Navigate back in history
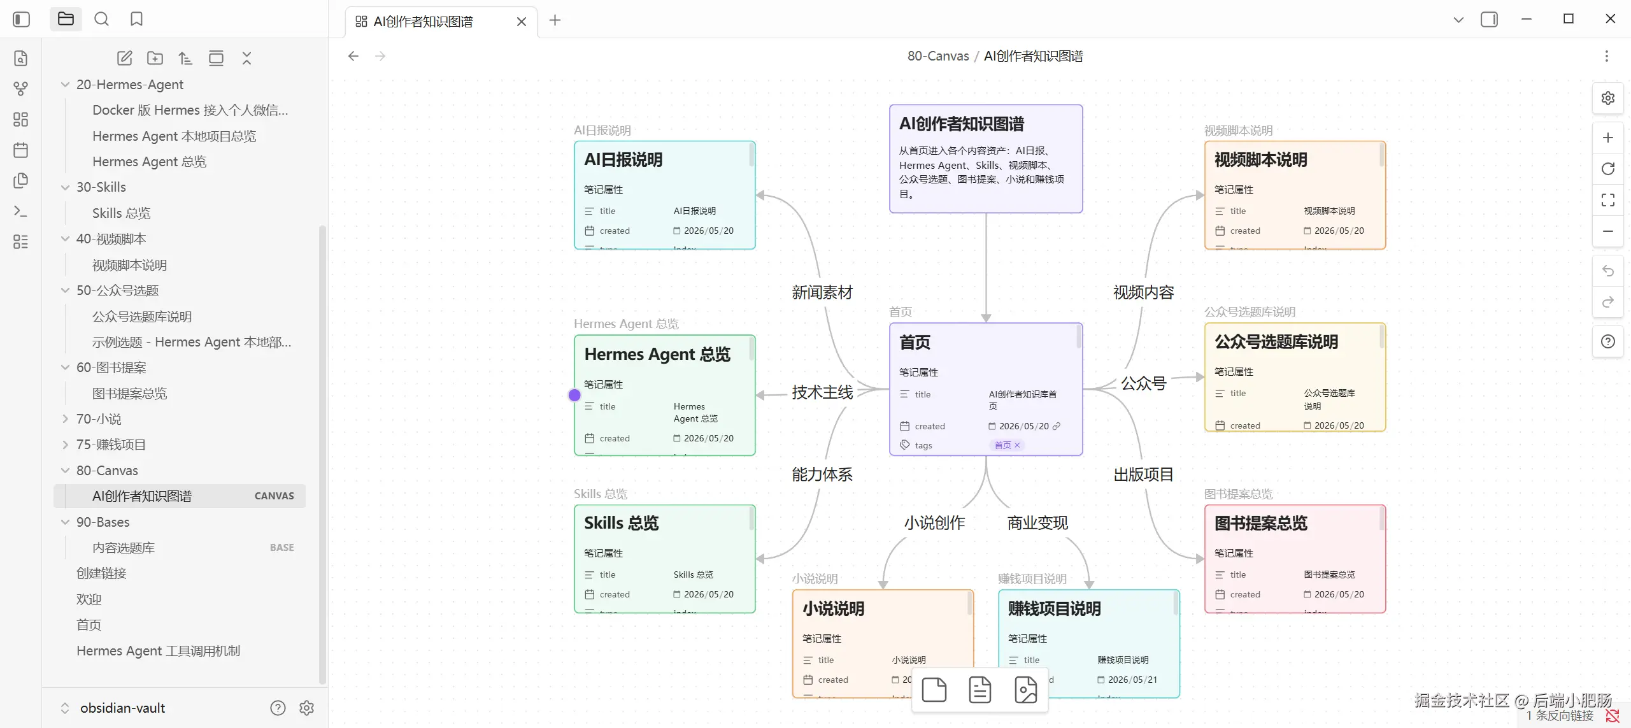The image size is (1631, 728). 353,56
